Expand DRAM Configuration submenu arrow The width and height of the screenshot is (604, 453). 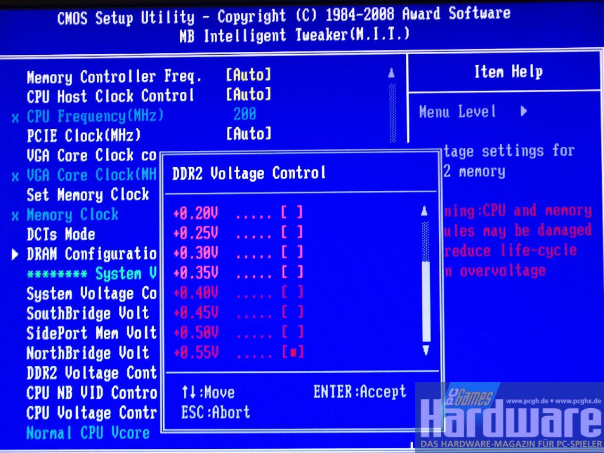(15, 254)
